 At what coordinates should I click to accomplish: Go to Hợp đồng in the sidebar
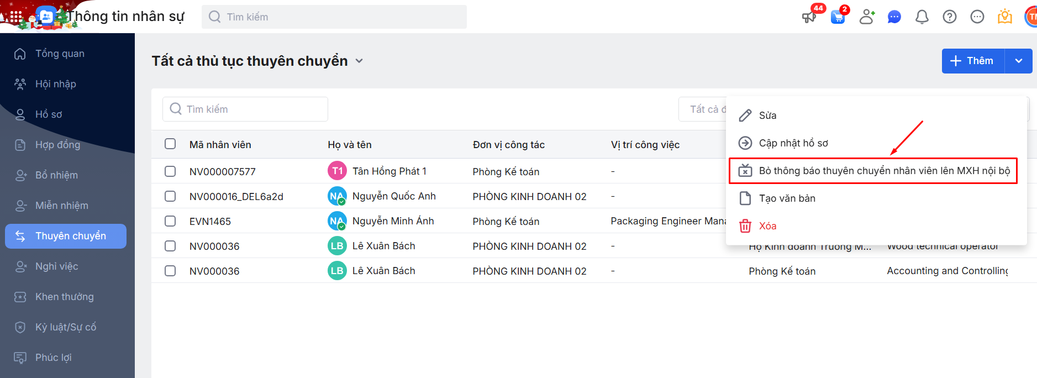[57, 145]
